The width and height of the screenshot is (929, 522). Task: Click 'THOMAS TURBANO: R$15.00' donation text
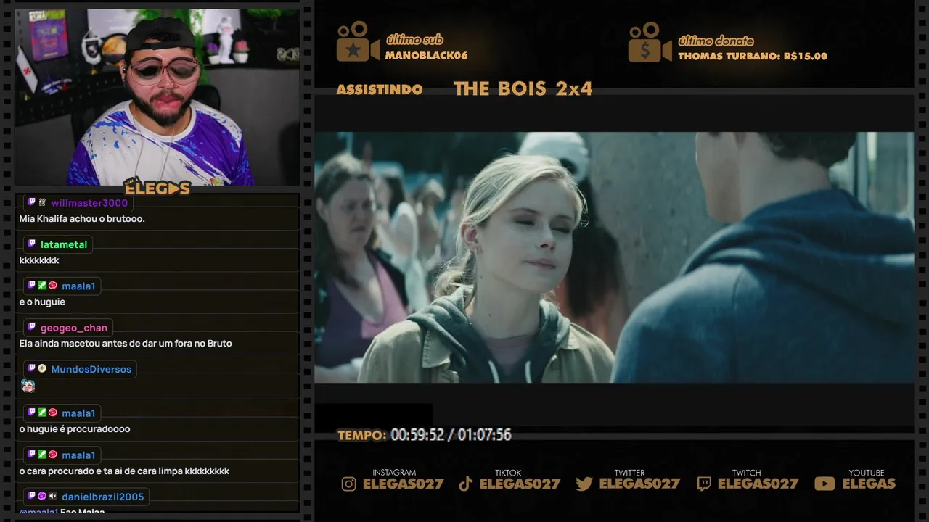[753, 57]
